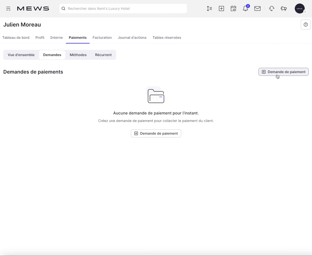
Task: Go to the Facturation tab
Action: [x=102, y=38]
